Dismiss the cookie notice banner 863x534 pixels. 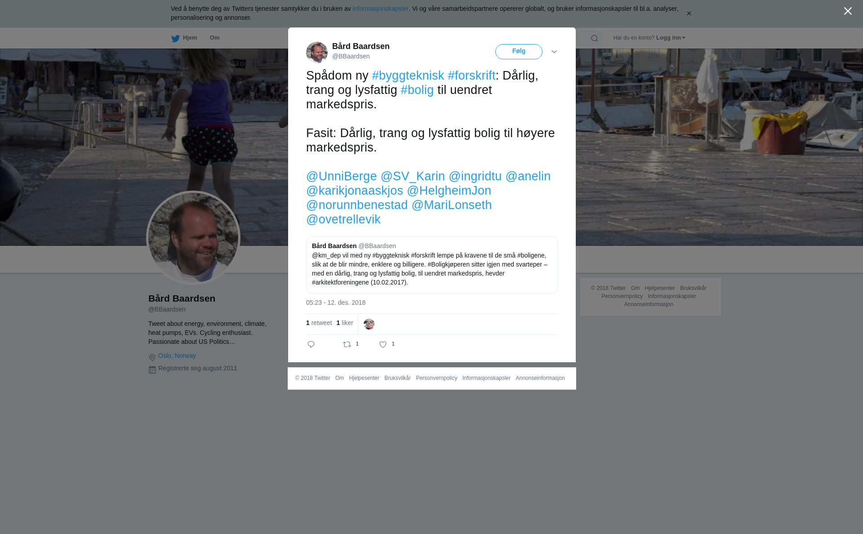tap(689, 13)
